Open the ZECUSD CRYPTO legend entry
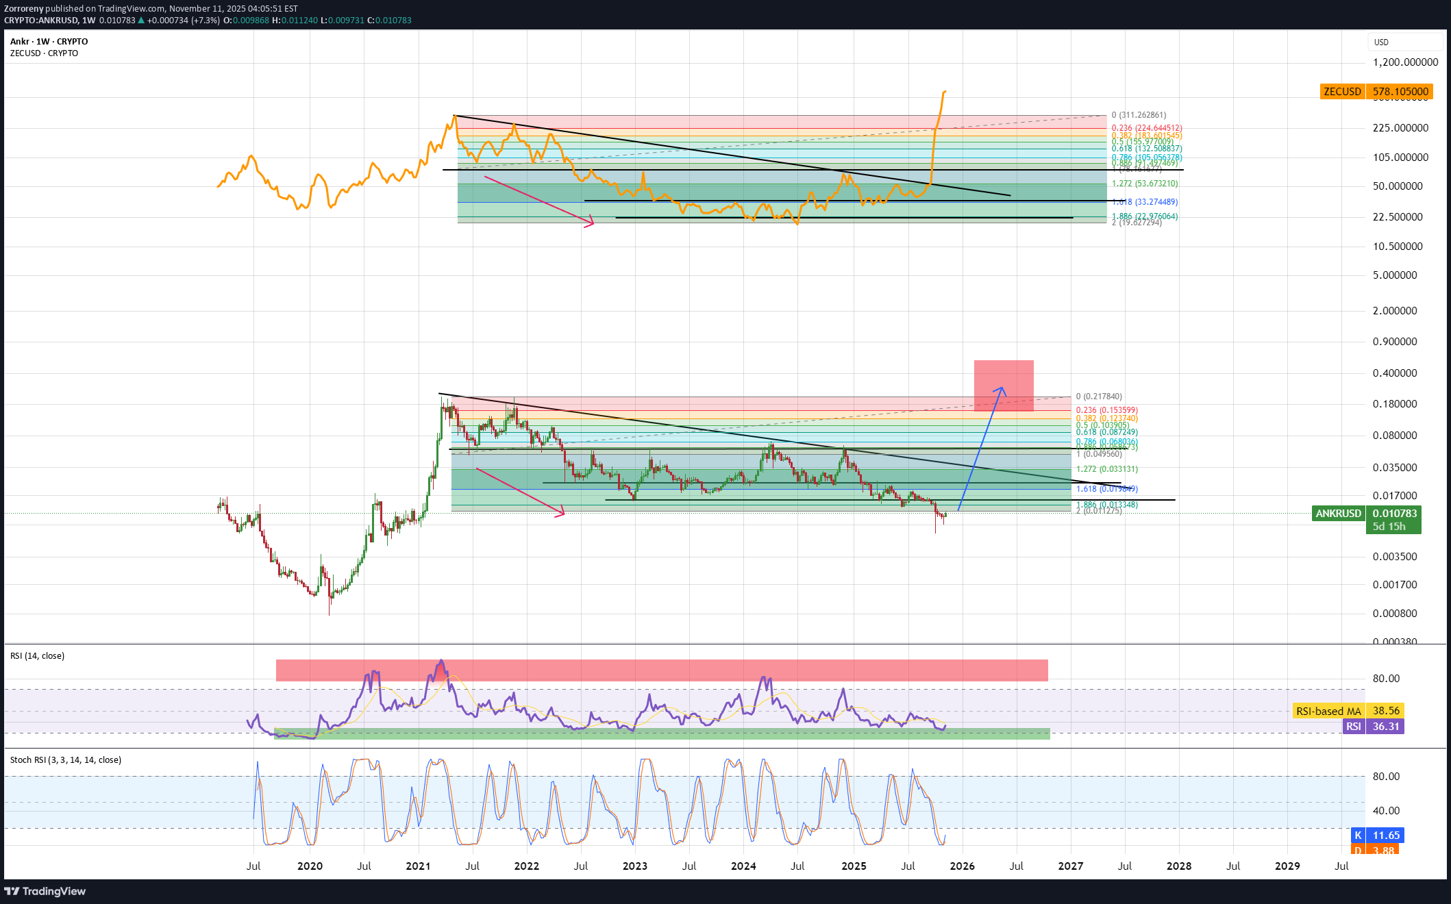This screenshot has height=904, width=1451. [x=44, y=53]
